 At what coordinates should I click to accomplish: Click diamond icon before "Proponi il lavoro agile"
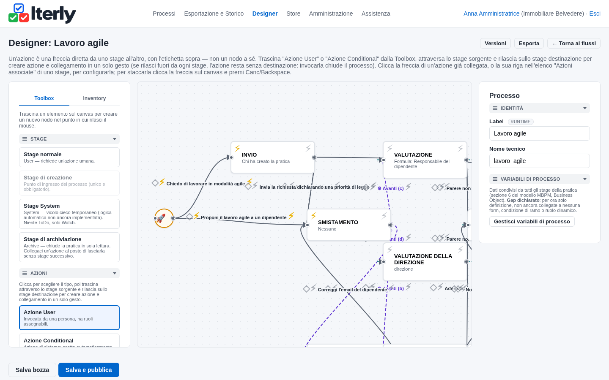tap(189, 217)
